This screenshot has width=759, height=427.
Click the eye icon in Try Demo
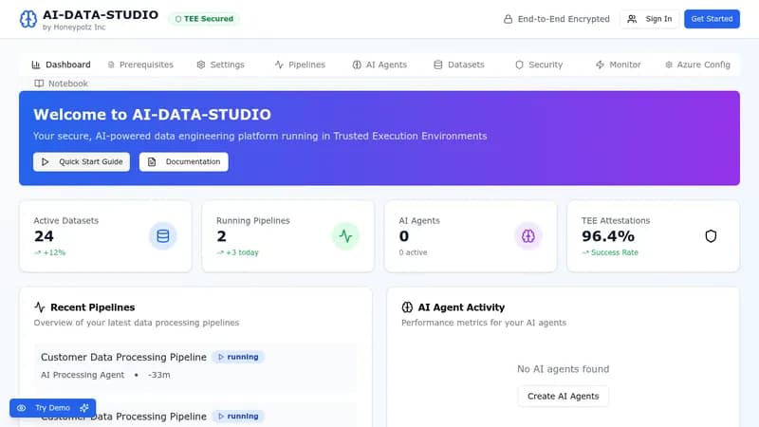pos(21,408)
